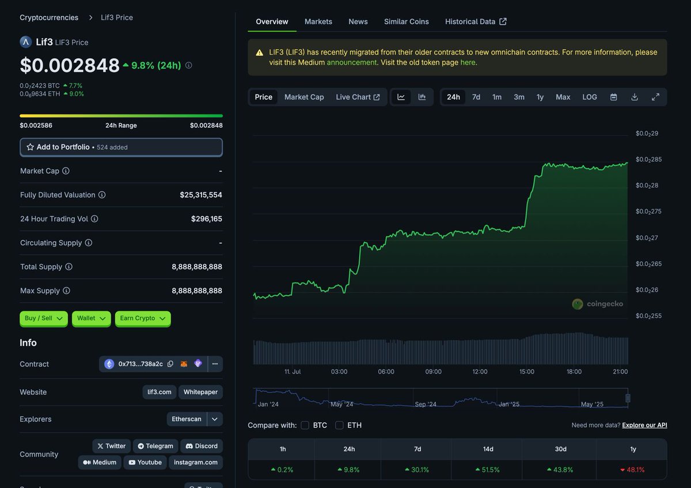Click Circulating Supply info icon

(x=89, y=243)
